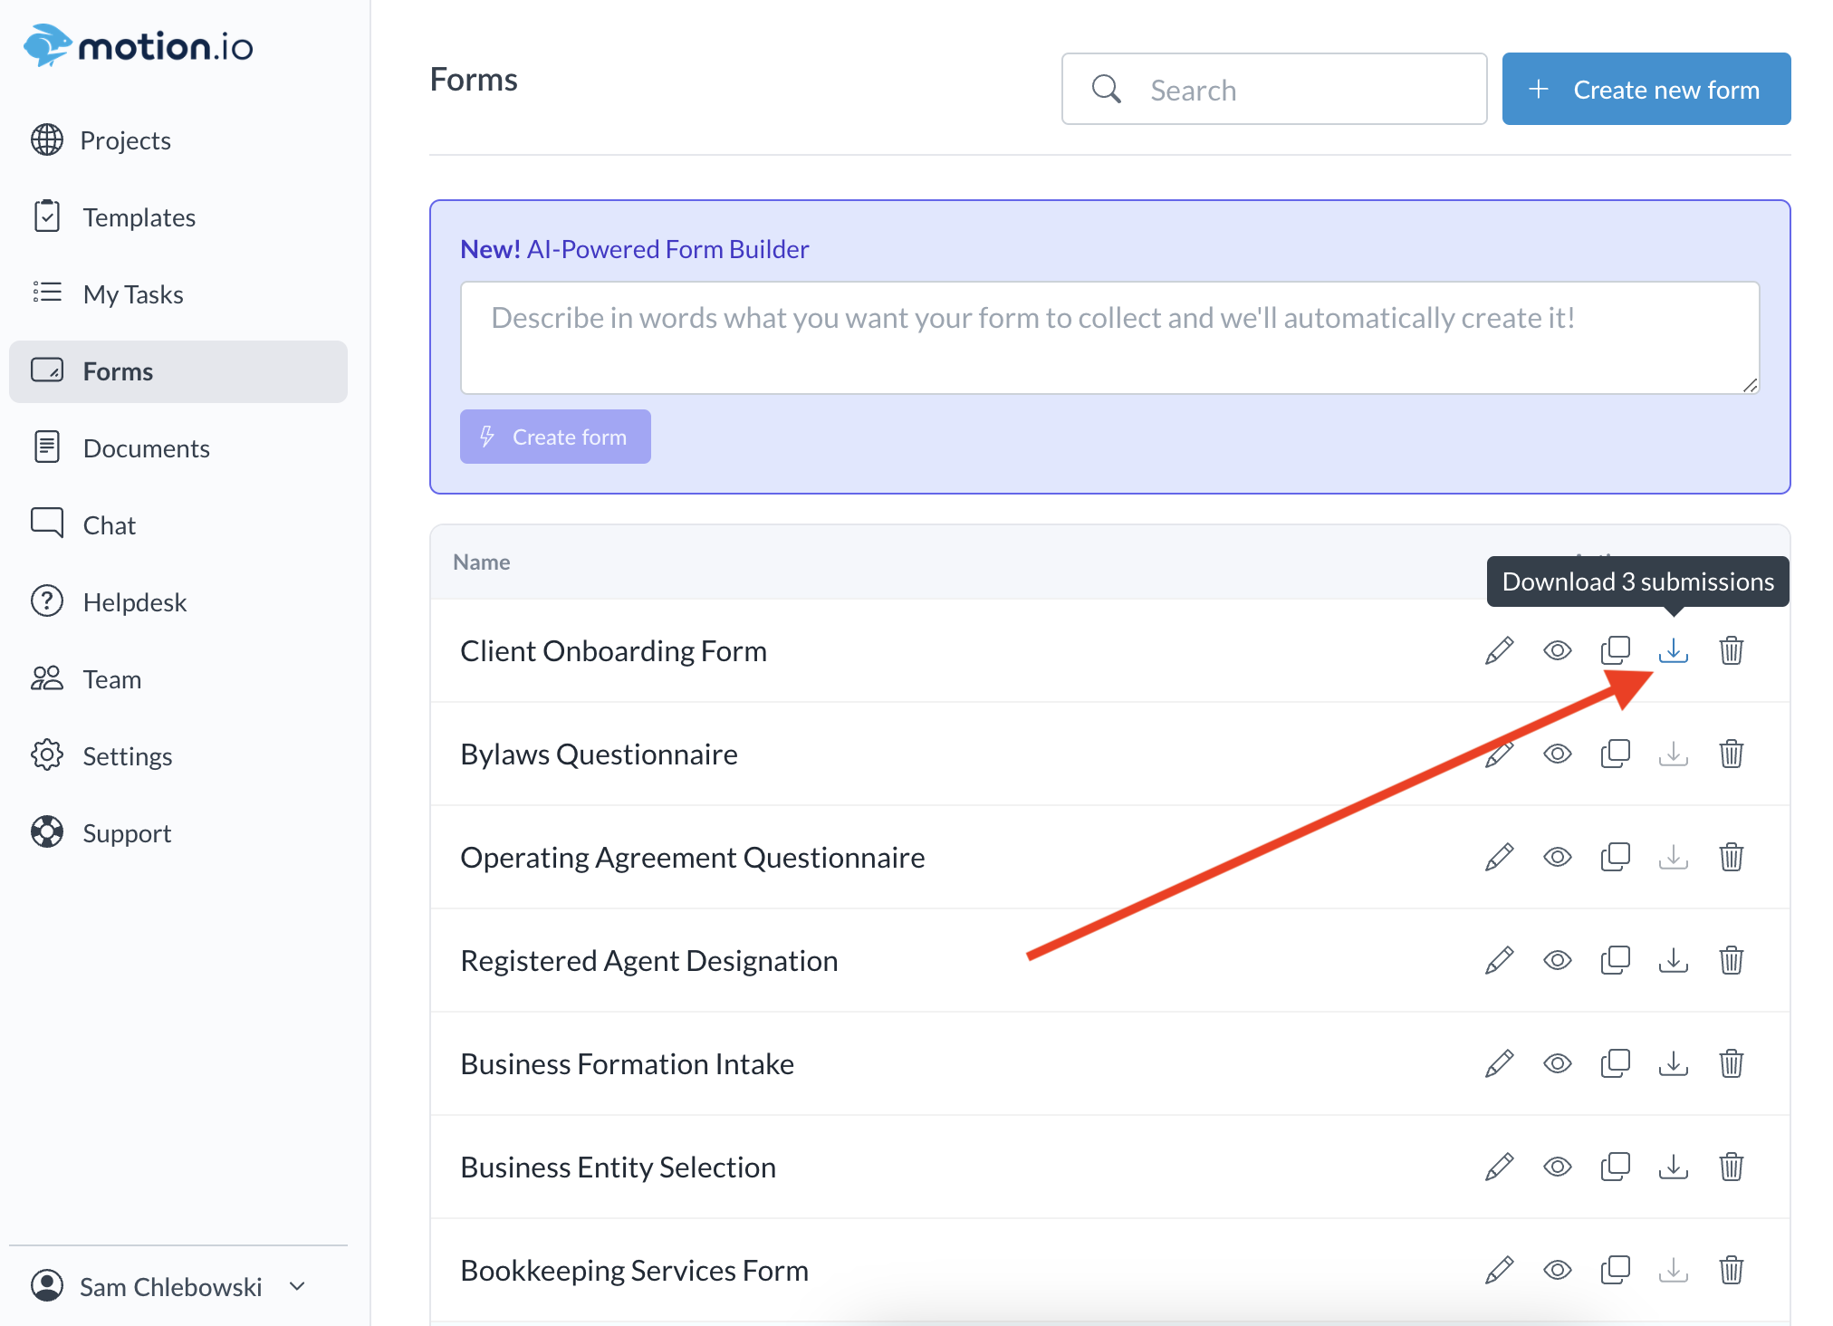Open the Projects section in sidebar

coord(125,140)
